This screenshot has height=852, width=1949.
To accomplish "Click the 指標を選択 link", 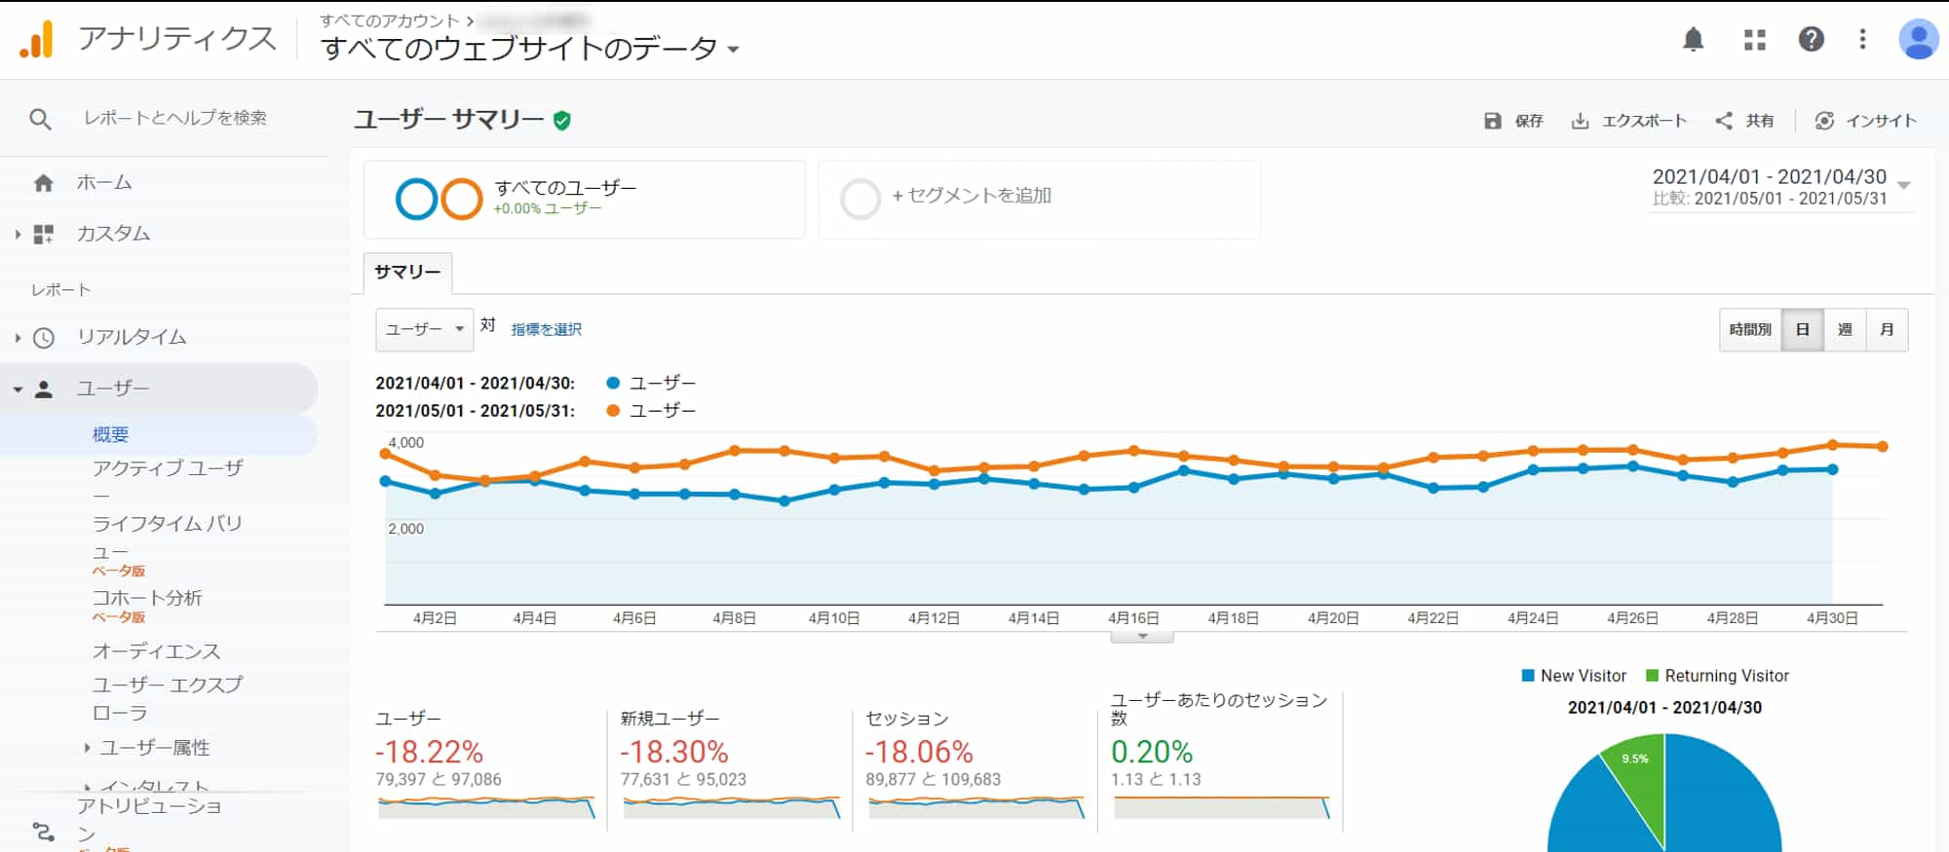I will [x=547, y=330].
